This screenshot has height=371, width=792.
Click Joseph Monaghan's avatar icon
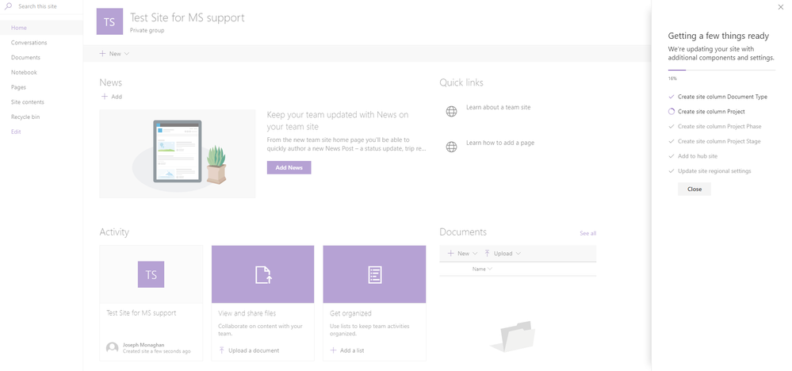(x=112, y=348)
